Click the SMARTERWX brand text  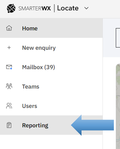tap(35, 8)
